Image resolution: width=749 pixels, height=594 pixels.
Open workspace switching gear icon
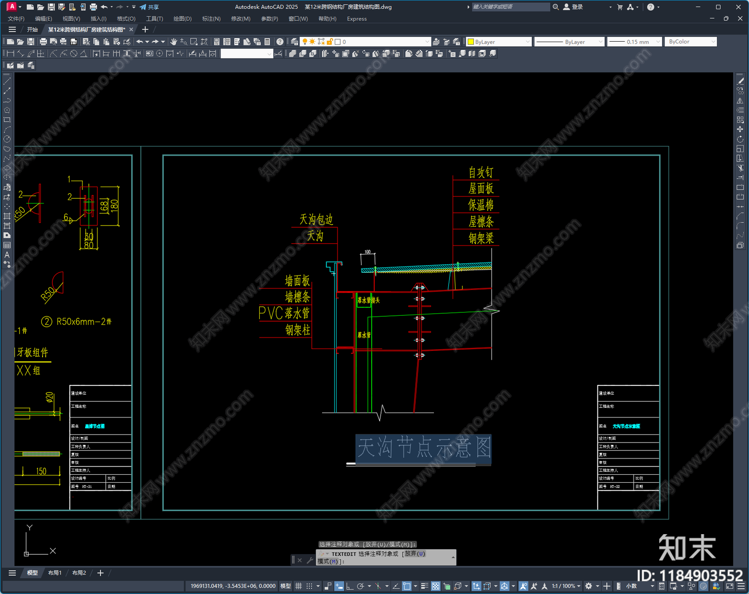pos(589,586)
